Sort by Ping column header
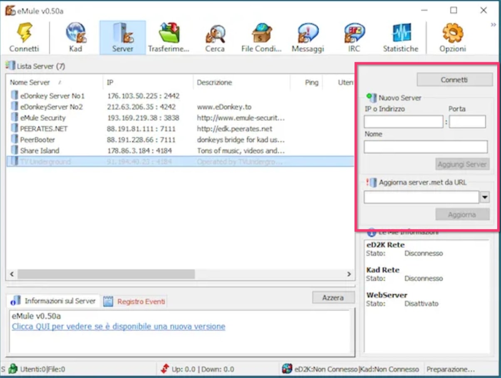 tap(307, 83)
